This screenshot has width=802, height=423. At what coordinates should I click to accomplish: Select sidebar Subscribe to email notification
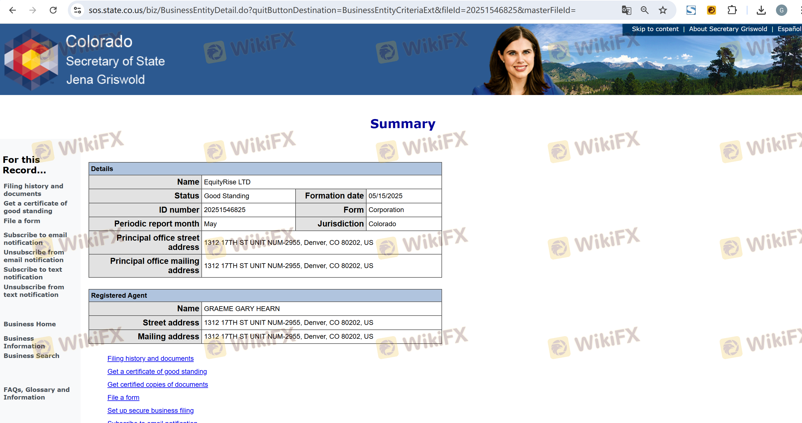pyautogui.click(x=35, y=239)
